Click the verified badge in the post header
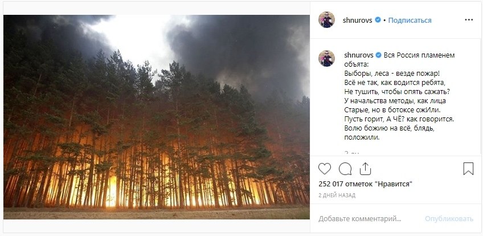The height and width of the screenshot is (236, 483). click(x=378, y=20)
